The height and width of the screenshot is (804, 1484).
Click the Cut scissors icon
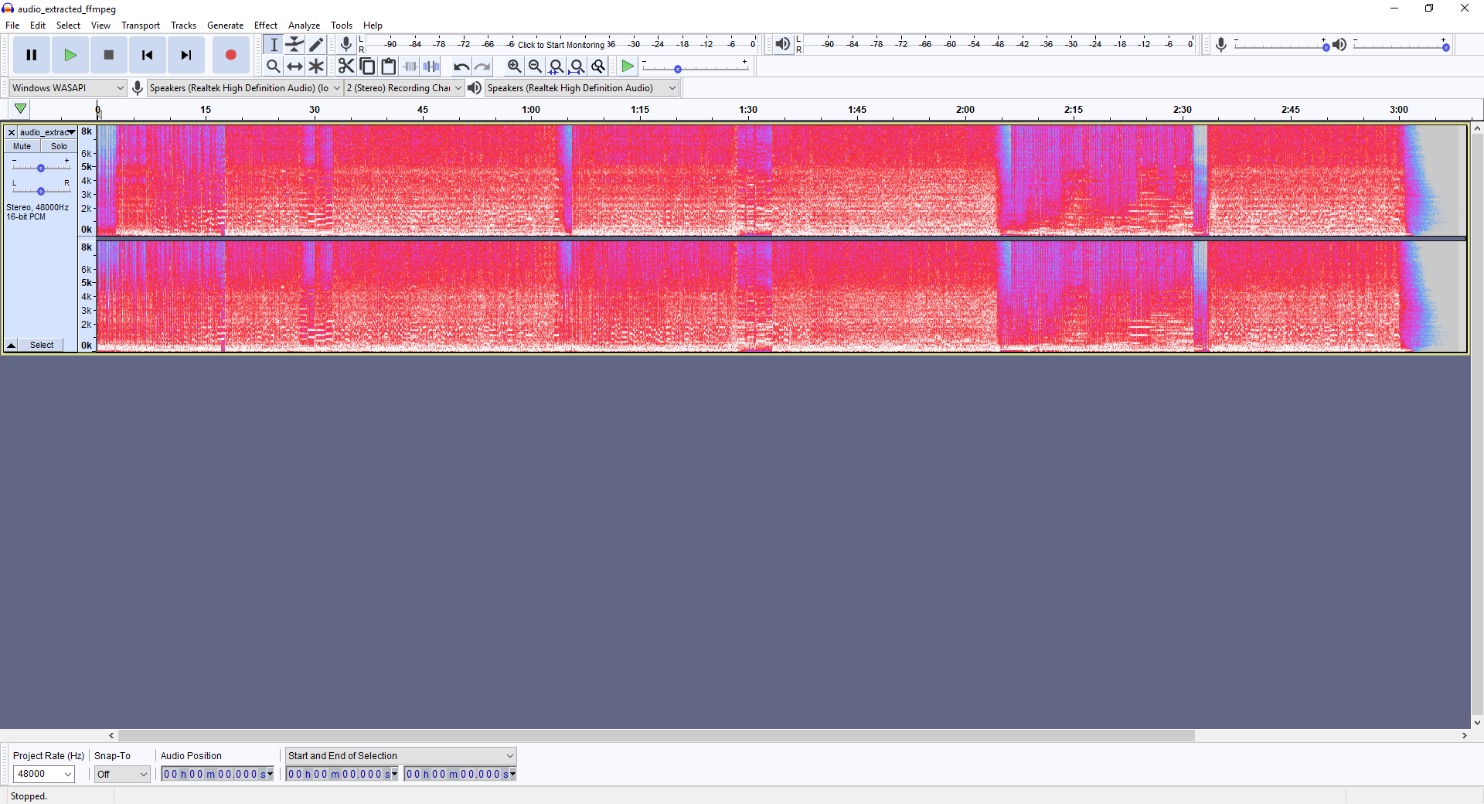(345, 66)
